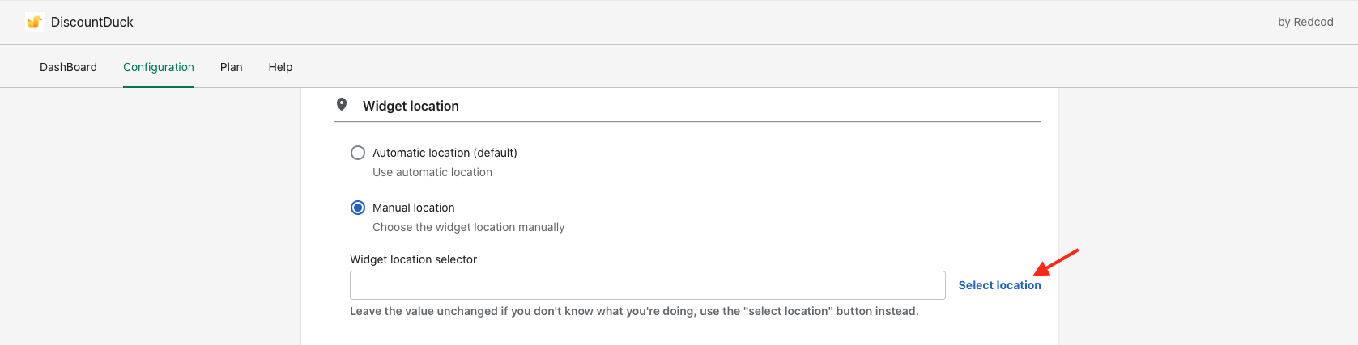Click the "Manual location" label text
The image size is (1358, 345).
[413, 208]
